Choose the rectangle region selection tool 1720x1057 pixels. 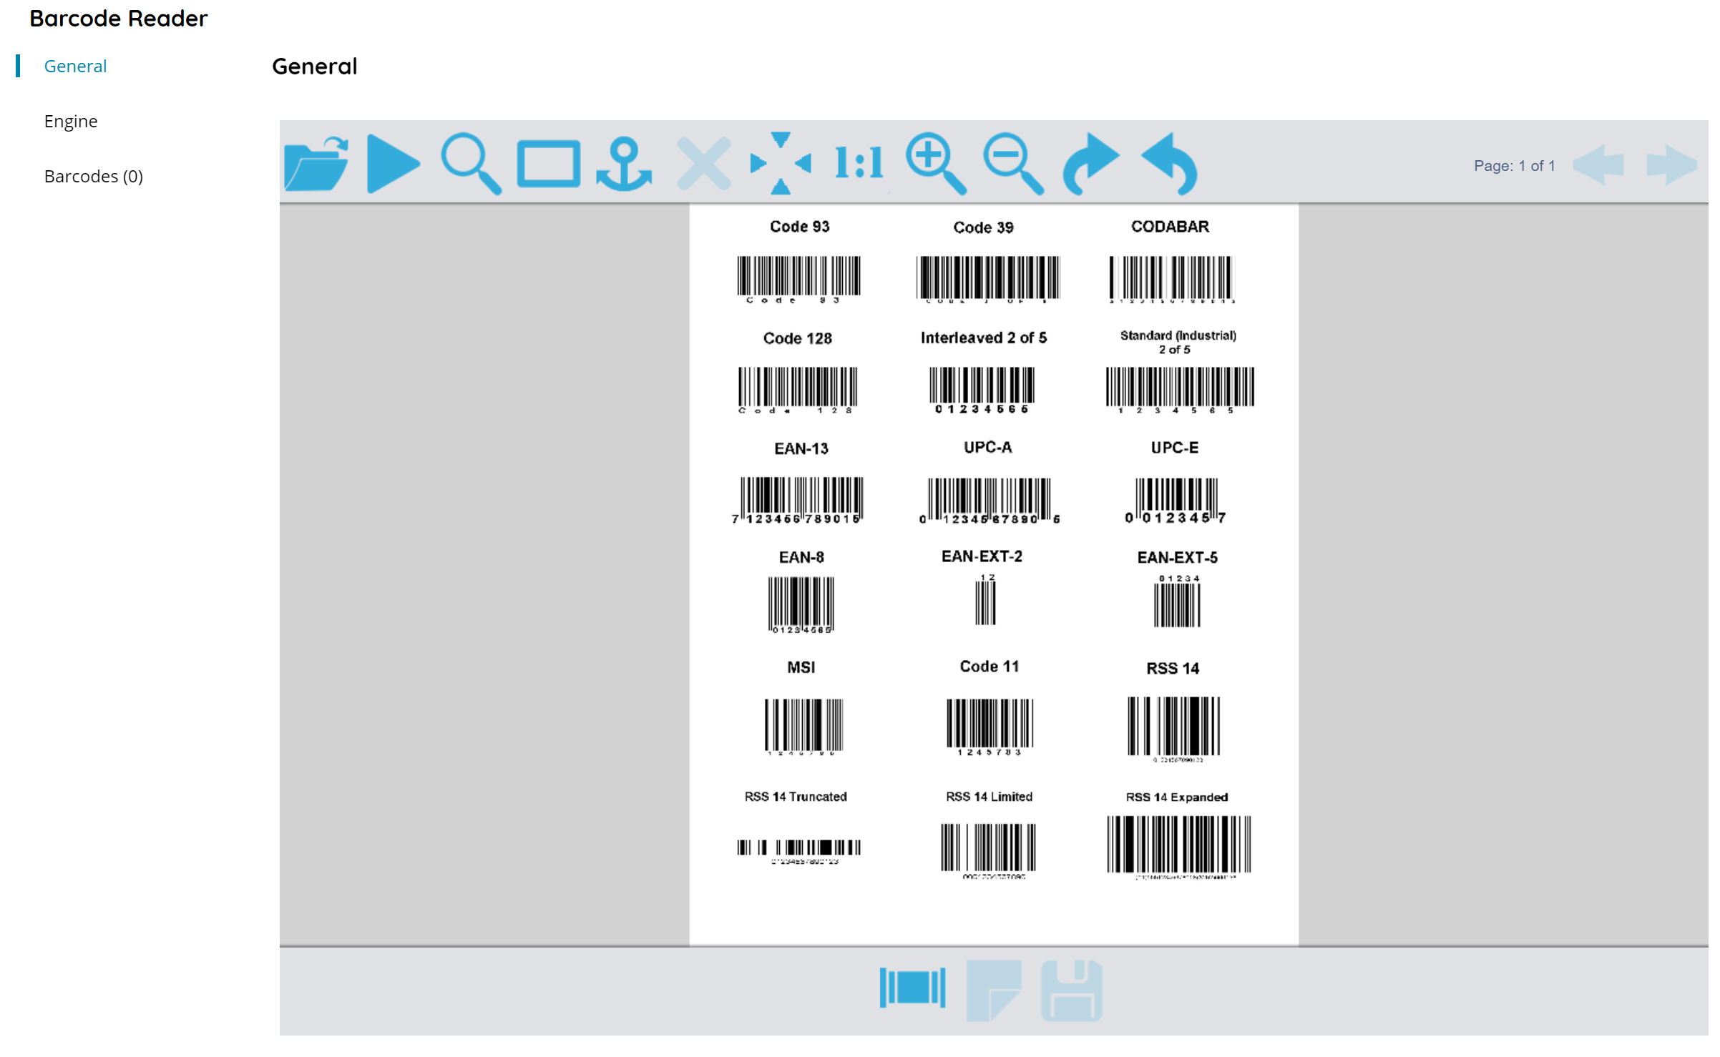(548, 164)
